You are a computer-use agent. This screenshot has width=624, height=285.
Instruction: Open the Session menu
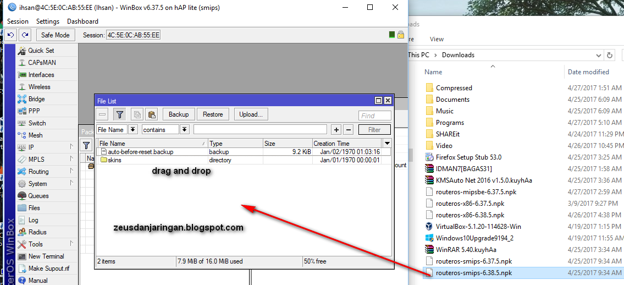tap(18, 21)
